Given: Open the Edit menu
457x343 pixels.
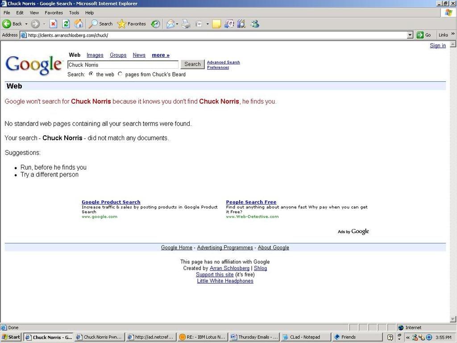Looking at the screenshot, I should pos(20,13).
